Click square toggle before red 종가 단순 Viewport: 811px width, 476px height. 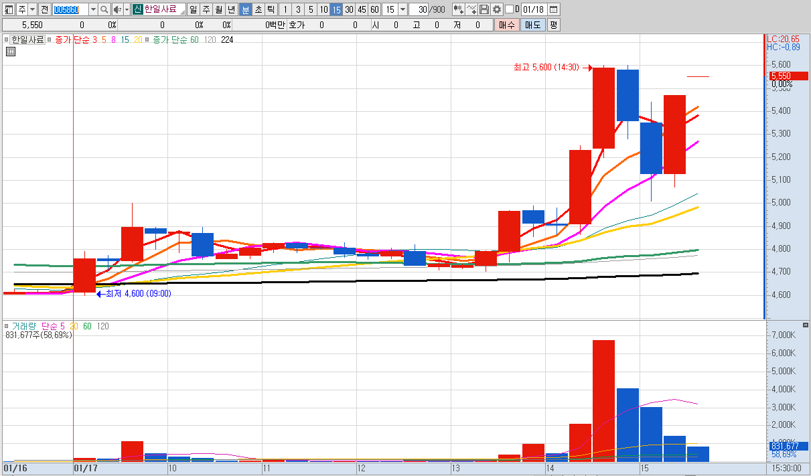[50, 39]
